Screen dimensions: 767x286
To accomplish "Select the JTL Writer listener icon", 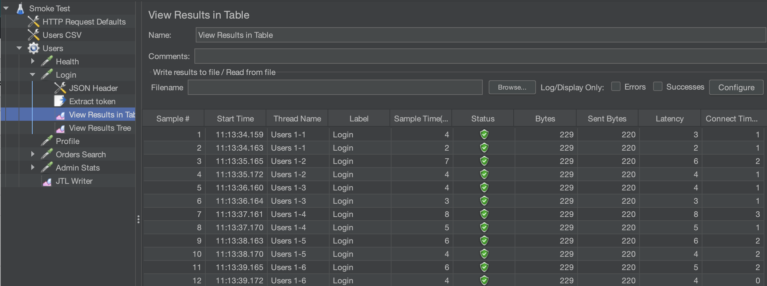I will pyautogui.click(x=47, y=181).
